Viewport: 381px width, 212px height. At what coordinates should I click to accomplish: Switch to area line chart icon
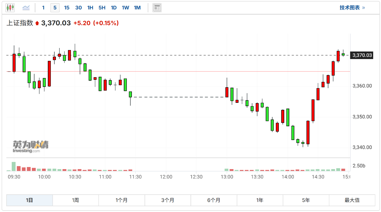pyautogui.click(x=26, y=7)
